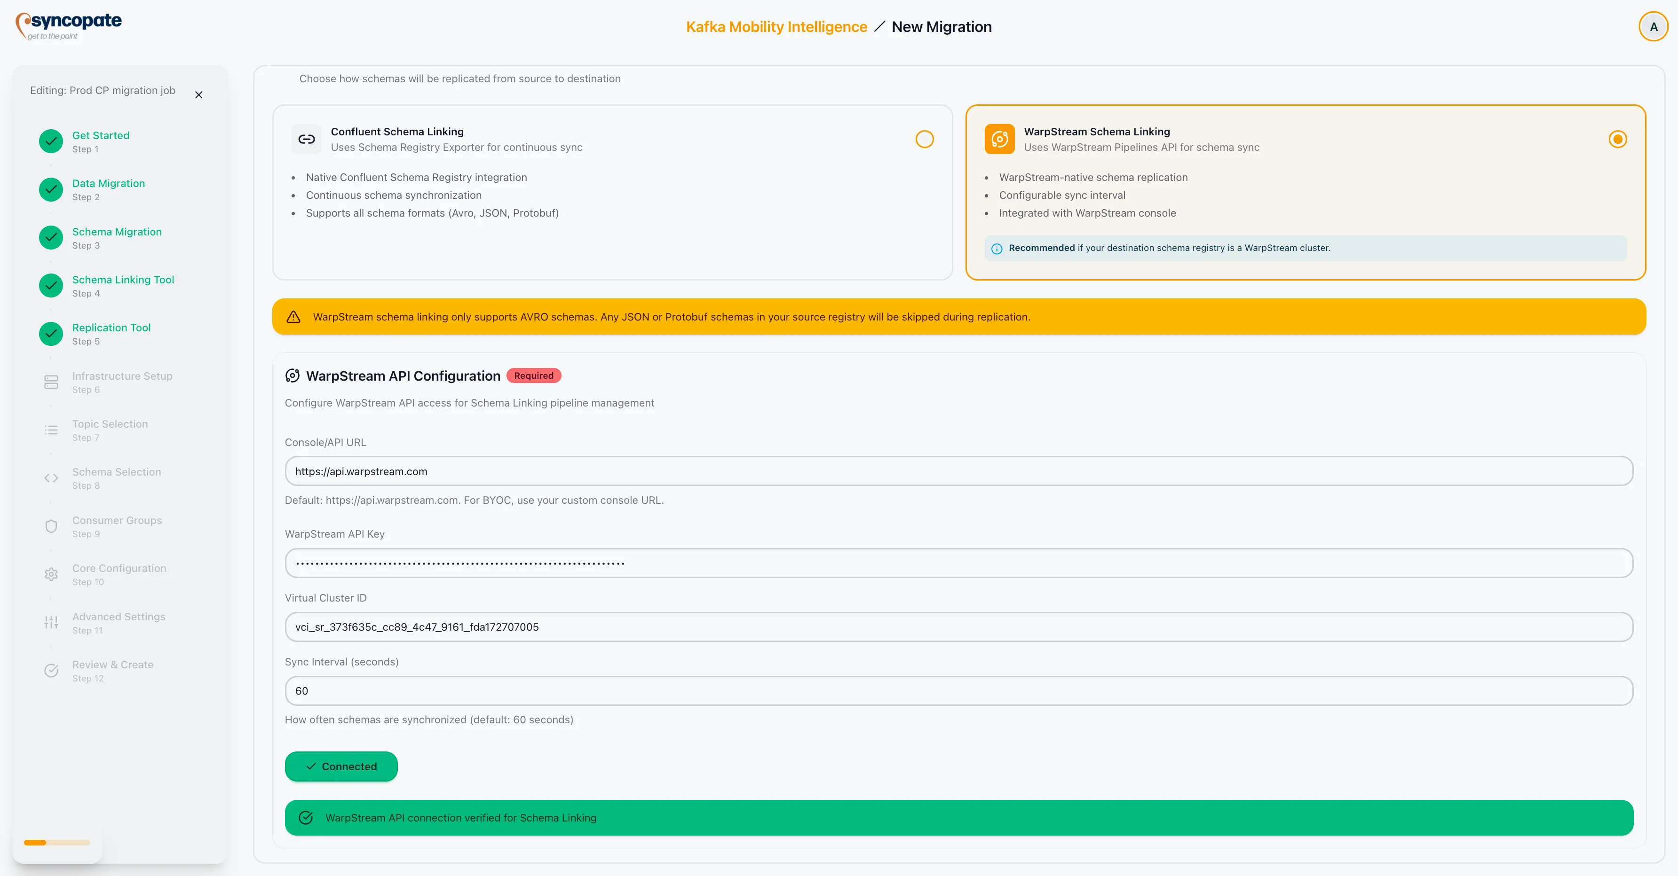Screen dimensions: 1678x876
Task: Click the WarpStream icon beside API Configuration heading
Action: click(x=293, y=375)
